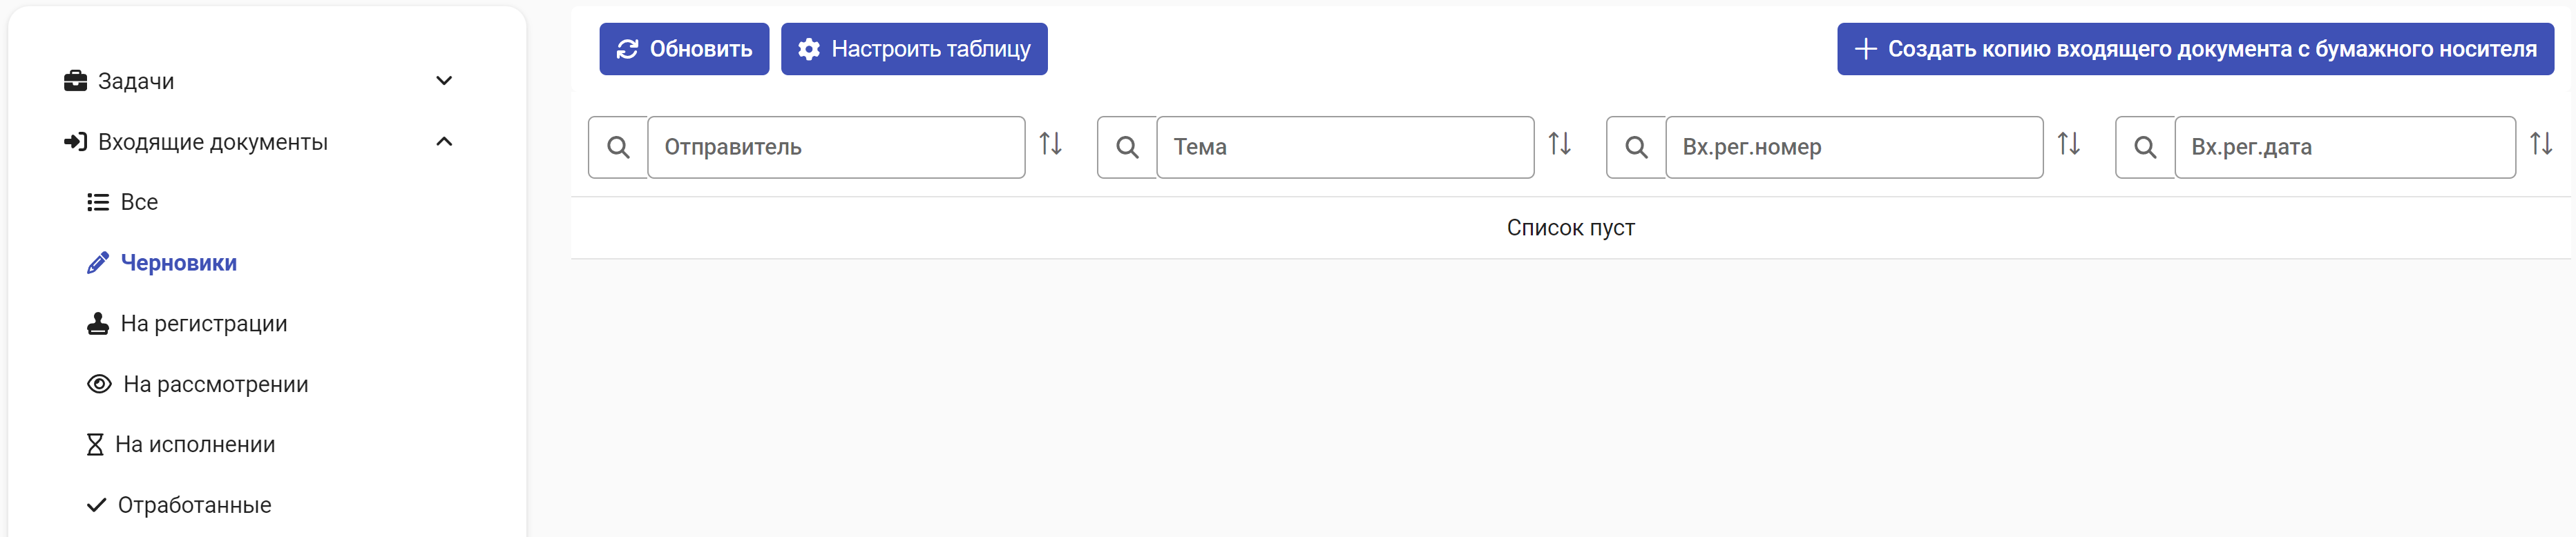Sort by Вх.рег.дата using the arrows icon
Screen dimensions: 2576x537
(x=2541, y=144)
